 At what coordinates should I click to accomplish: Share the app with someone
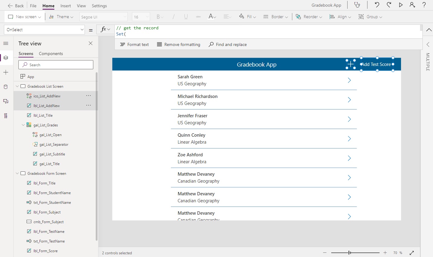coord(412,5)
